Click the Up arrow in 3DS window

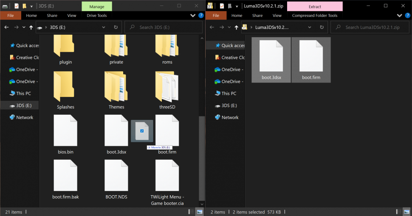click(x=31, y=27)
